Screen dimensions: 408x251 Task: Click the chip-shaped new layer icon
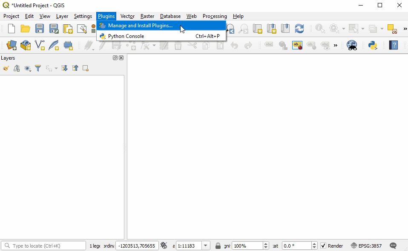pos(68,45)
